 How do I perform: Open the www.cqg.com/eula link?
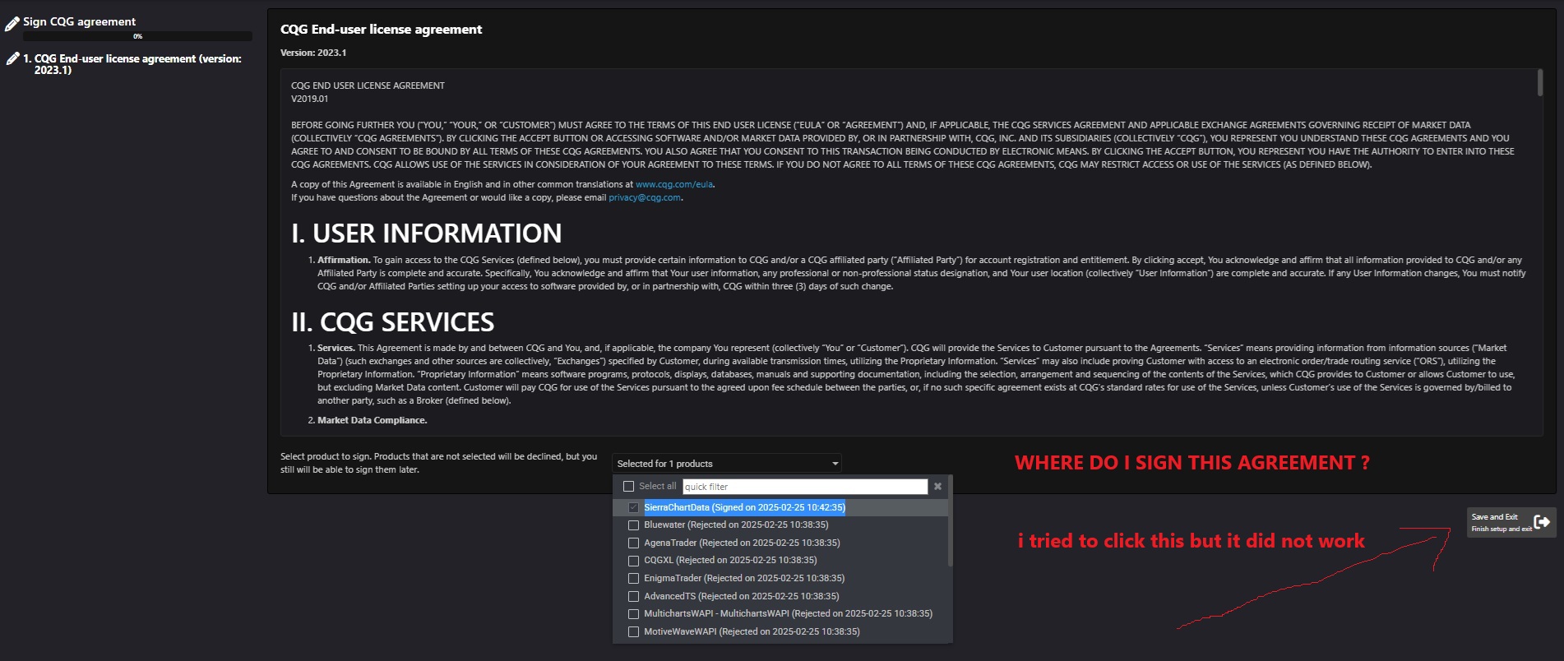point(674,184)
